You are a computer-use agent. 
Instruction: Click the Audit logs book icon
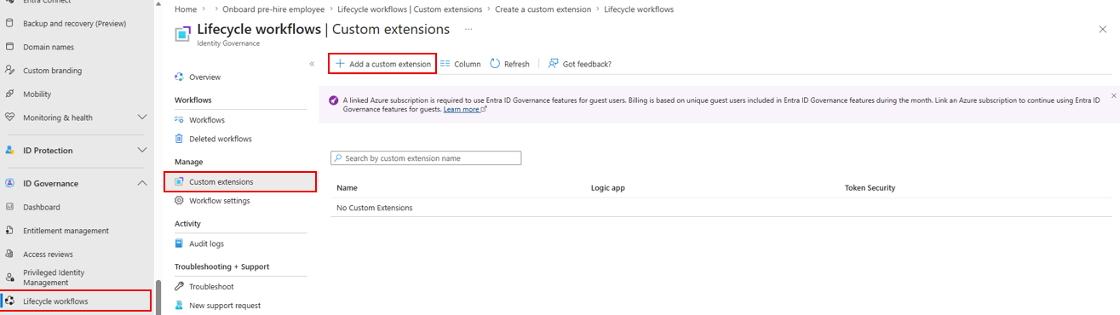(x=179, y=243)
